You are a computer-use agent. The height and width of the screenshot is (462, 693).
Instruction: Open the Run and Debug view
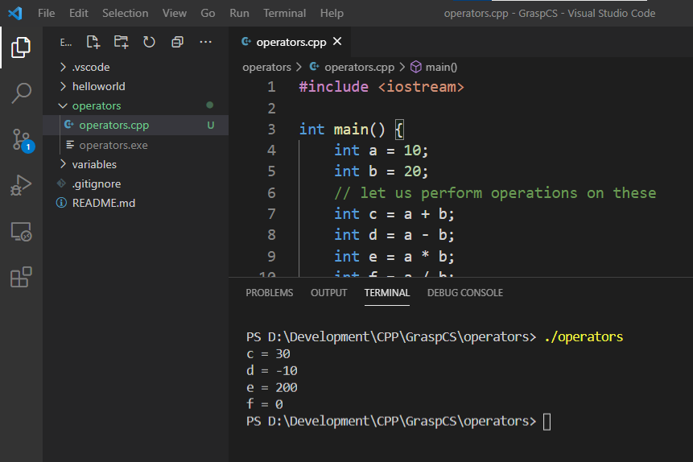coord(21,185)
